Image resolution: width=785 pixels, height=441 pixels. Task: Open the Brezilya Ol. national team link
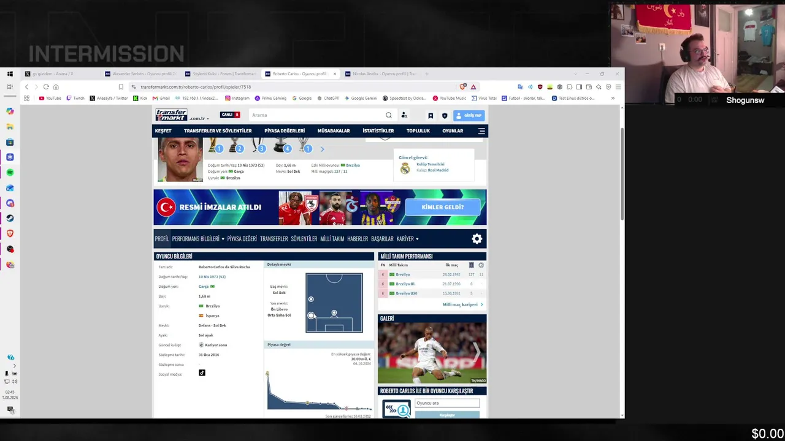pos(405,284)
